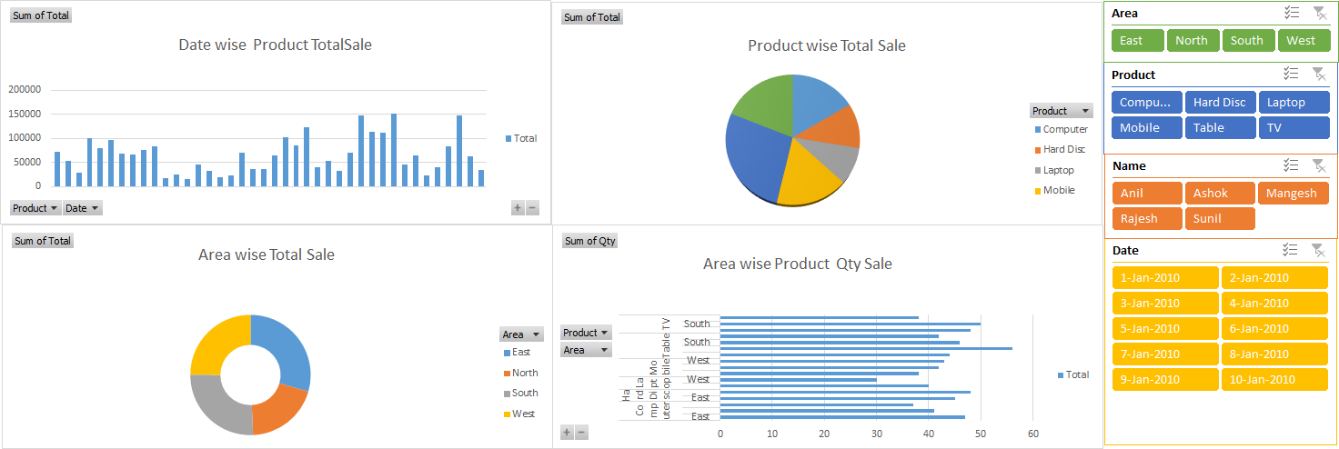Select 2-Jan-2010 in Date slicer

[1274, 277]
